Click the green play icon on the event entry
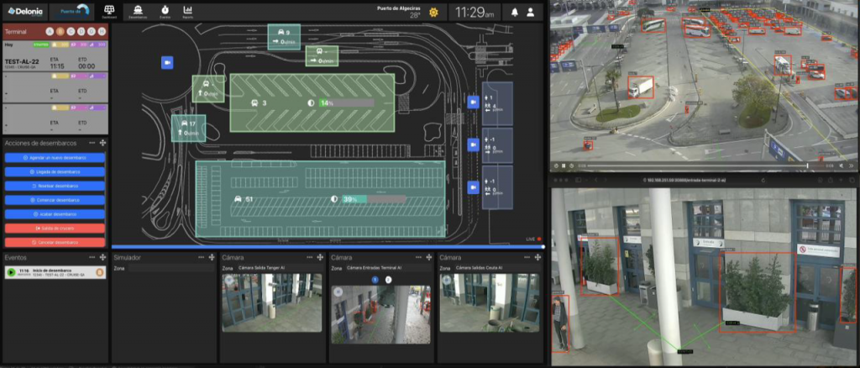The width and height of the screenshot is (860, 368). pos(11,272)
